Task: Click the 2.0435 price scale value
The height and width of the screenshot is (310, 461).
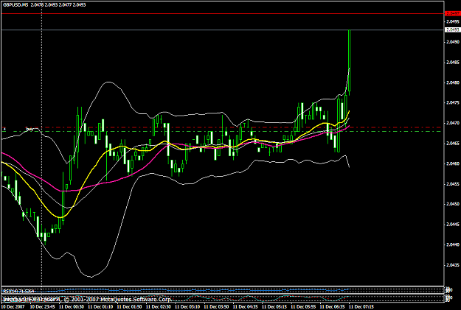Action: (453, 265)
